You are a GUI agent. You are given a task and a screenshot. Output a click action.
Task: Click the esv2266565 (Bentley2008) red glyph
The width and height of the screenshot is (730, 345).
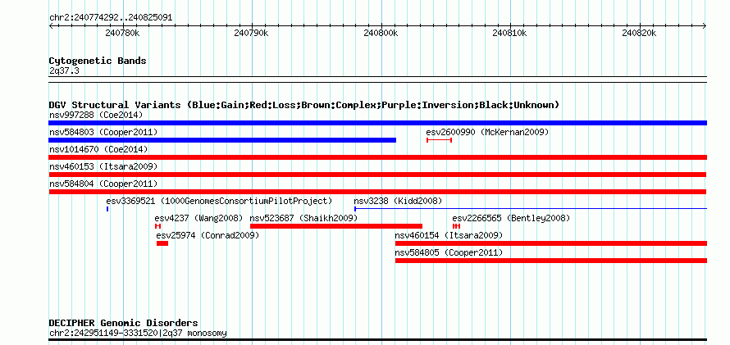(456, 226)
